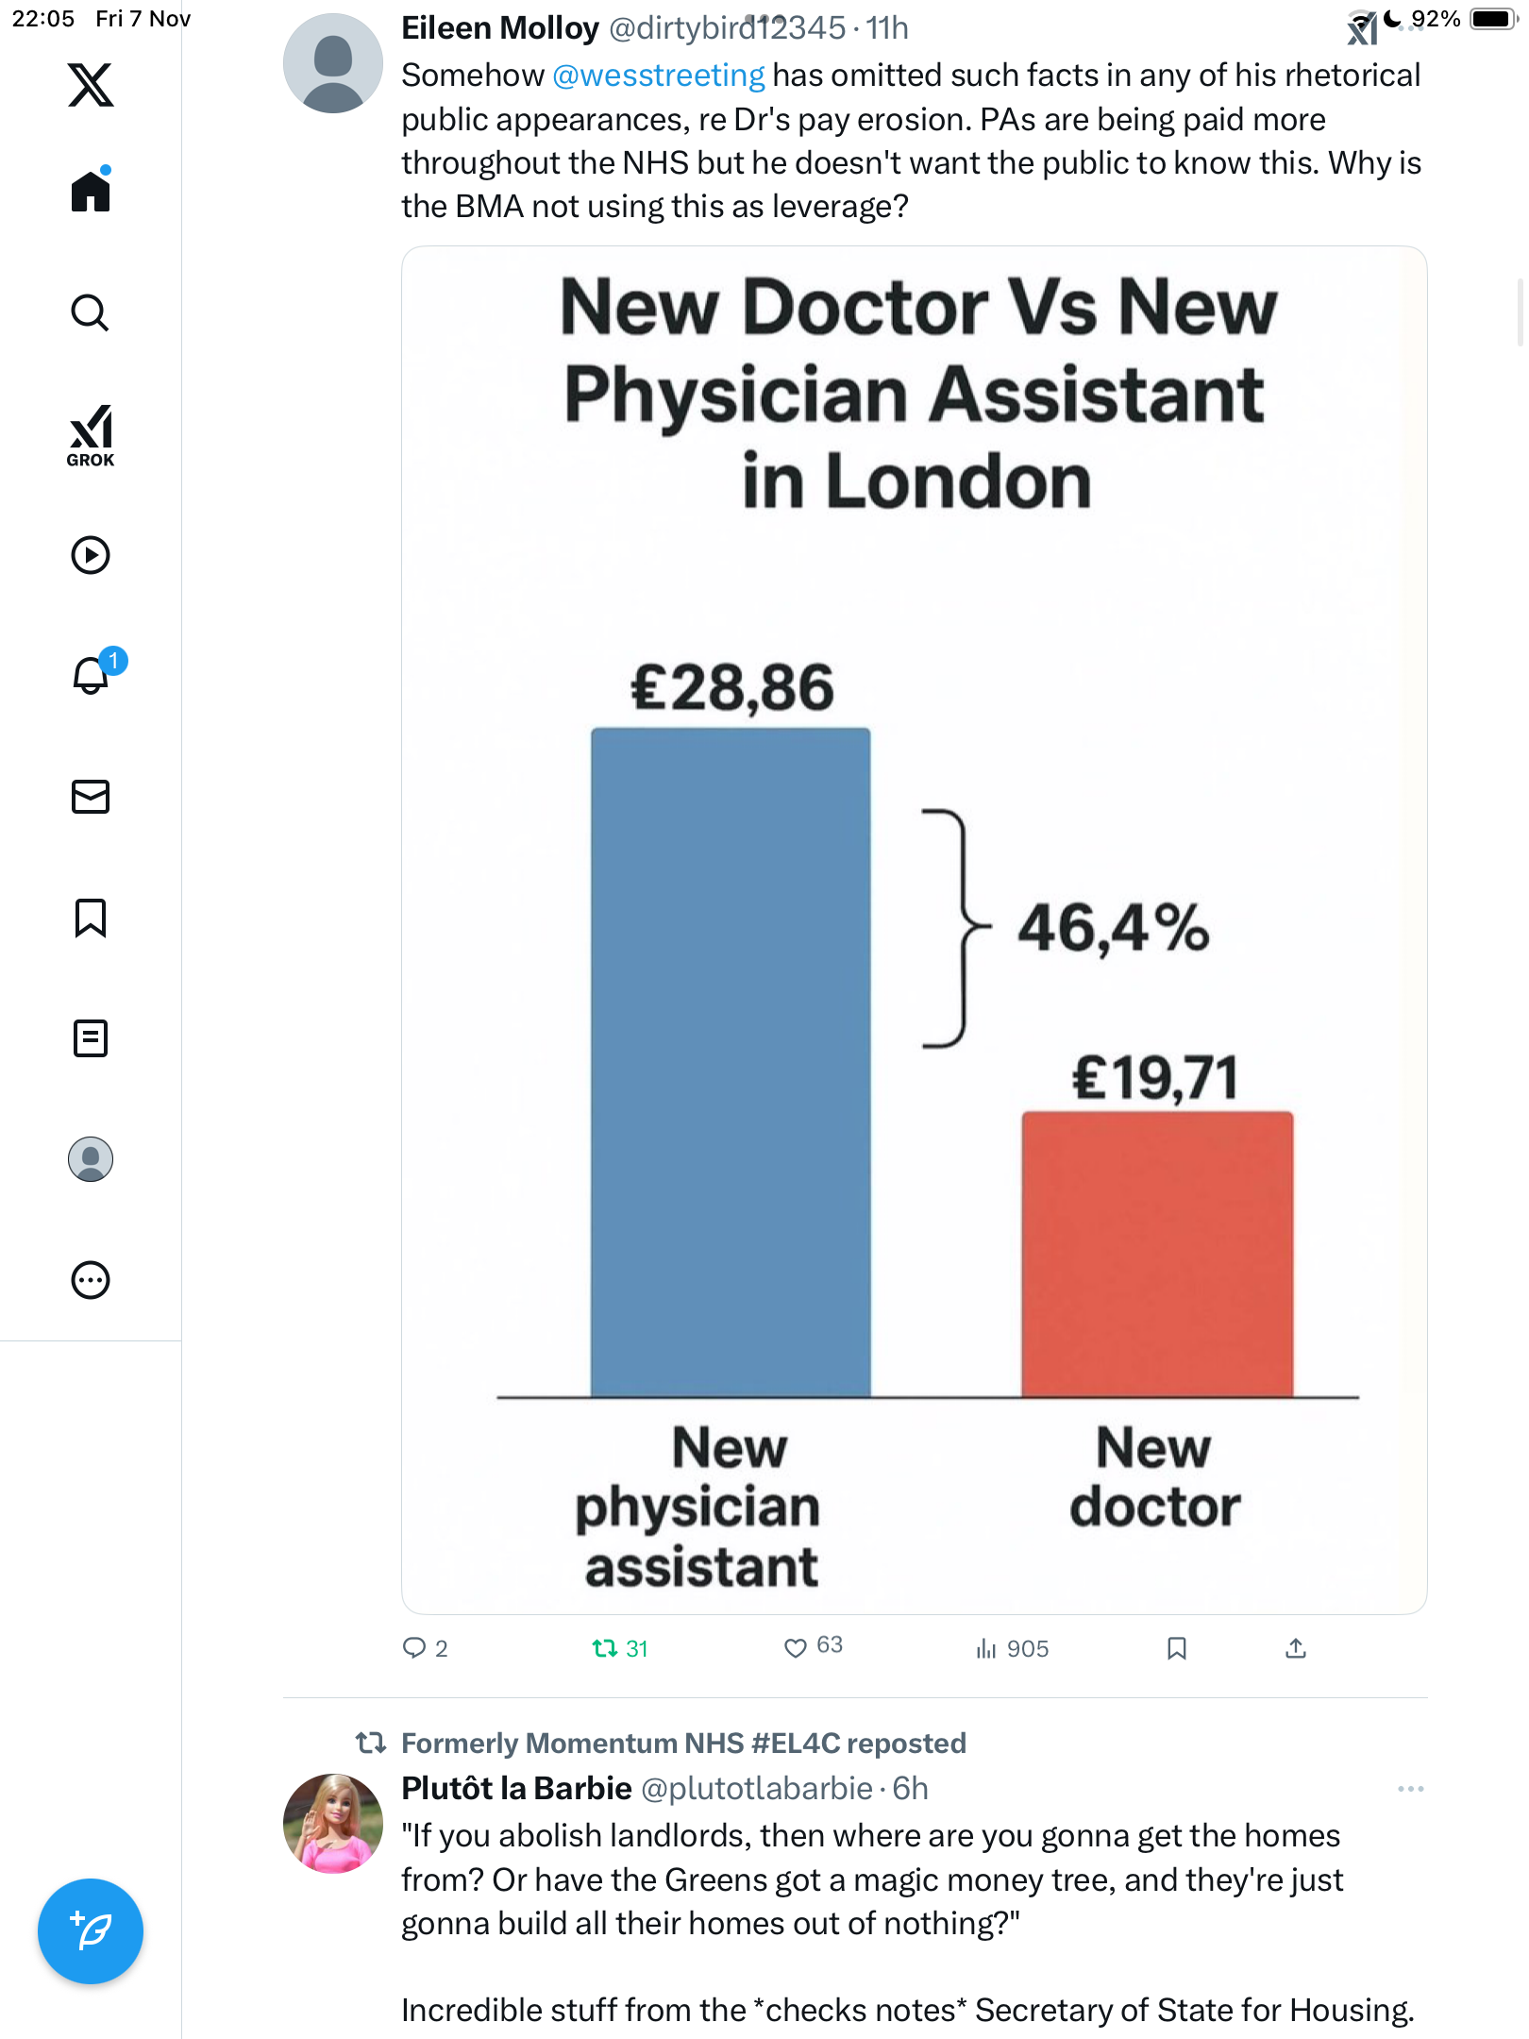Undo repost on Eileen Molloy's post

pyautogui.click(x=605, y=1648)
